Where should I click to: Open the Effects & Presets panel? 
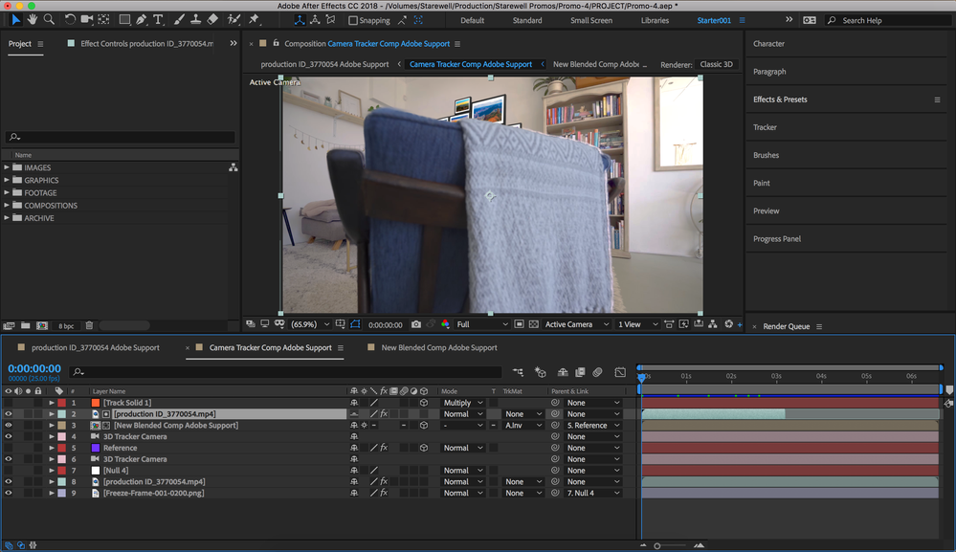[x=780, y=99]
